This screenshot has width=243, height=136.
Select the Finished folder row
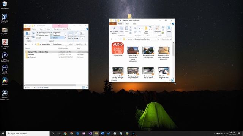point(57,54)
